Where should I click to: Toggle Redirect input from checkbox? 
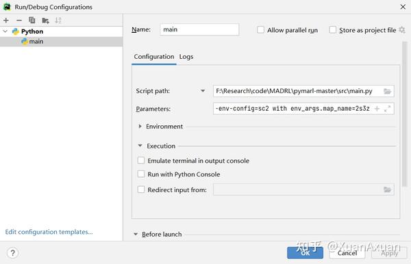141,189
